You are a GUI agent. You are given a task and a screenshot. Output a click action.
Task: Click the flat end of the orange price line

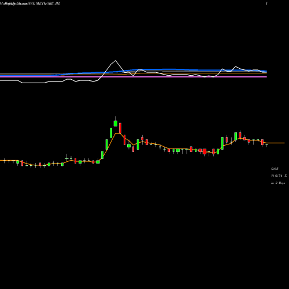click(x=276, y=143)
